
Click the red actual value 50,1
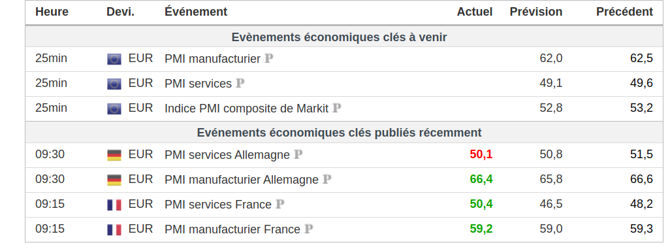[481, 154]
